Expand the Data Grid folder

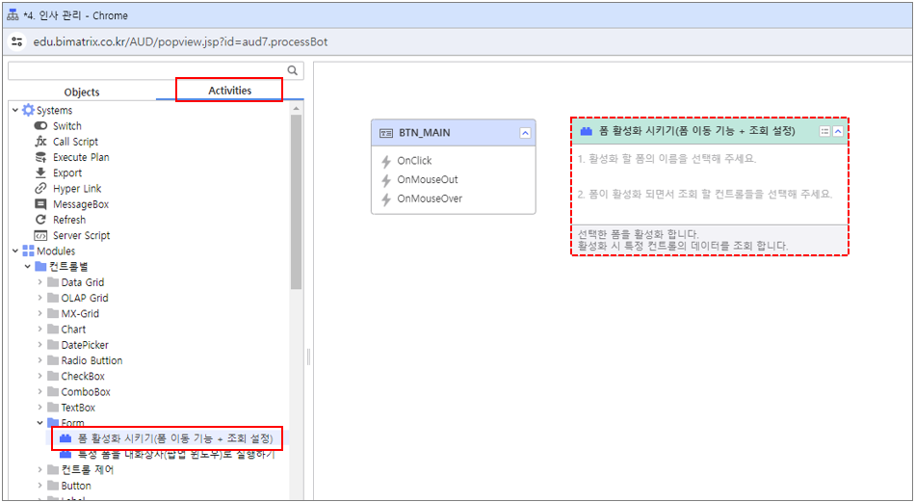click(39, 282)
